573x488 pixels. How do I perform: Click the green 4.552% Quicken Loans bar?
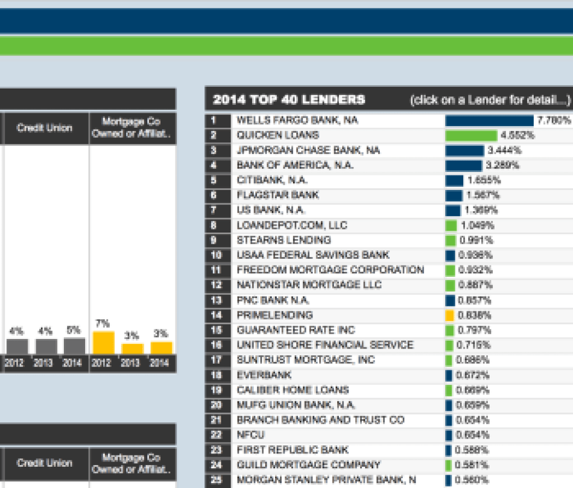coord(470,136)
